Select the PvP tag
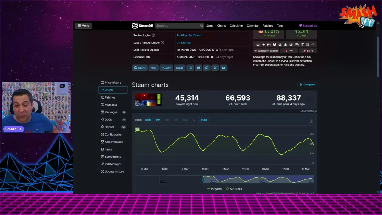This screenshot has height=215, width=382. [289, 51]
